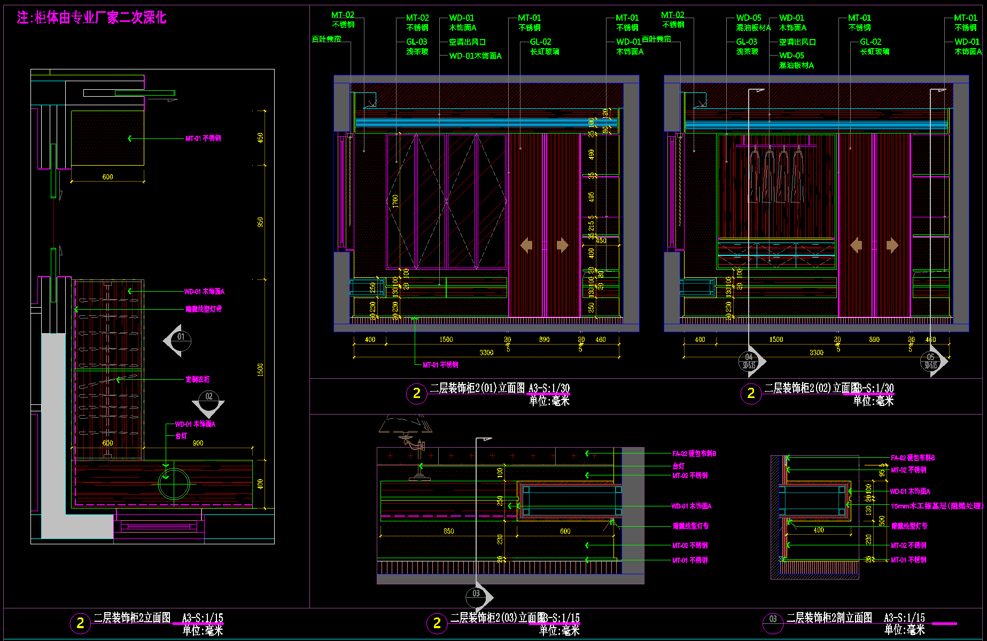Select the 04 section cut marker
987x641 pixels.
point(750,362)
